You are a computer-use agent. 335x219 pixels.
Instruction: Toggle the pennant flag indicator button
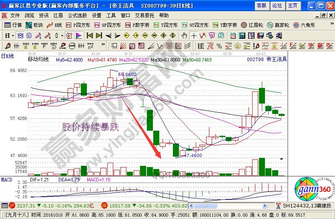[x=79, y=35]
